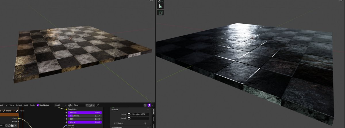Screen dimensions: 345x128
Task: Select the Measure tool
Action: click(160, 6)
